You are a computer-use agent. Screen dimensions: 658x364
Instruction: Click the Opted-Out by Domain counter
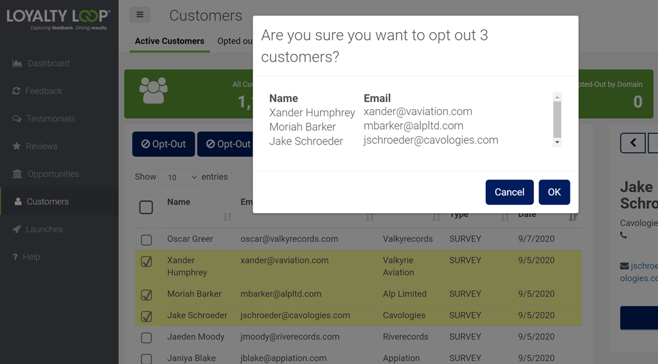[x=637, y=102]
